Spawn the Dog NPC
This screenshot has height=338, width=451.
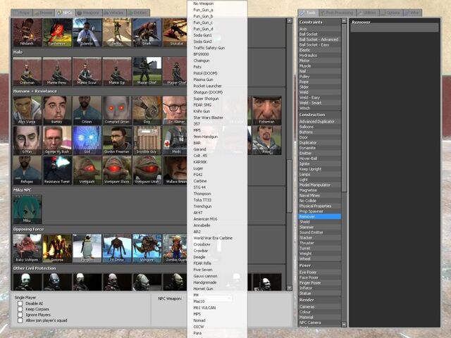click(x=147, y=110)
